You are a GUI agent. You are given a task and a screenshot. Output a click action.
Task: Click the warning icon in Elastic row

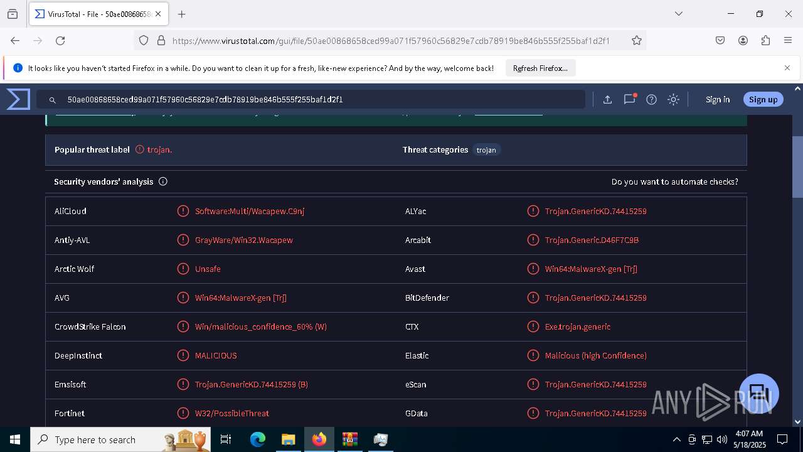coord(533,355)
